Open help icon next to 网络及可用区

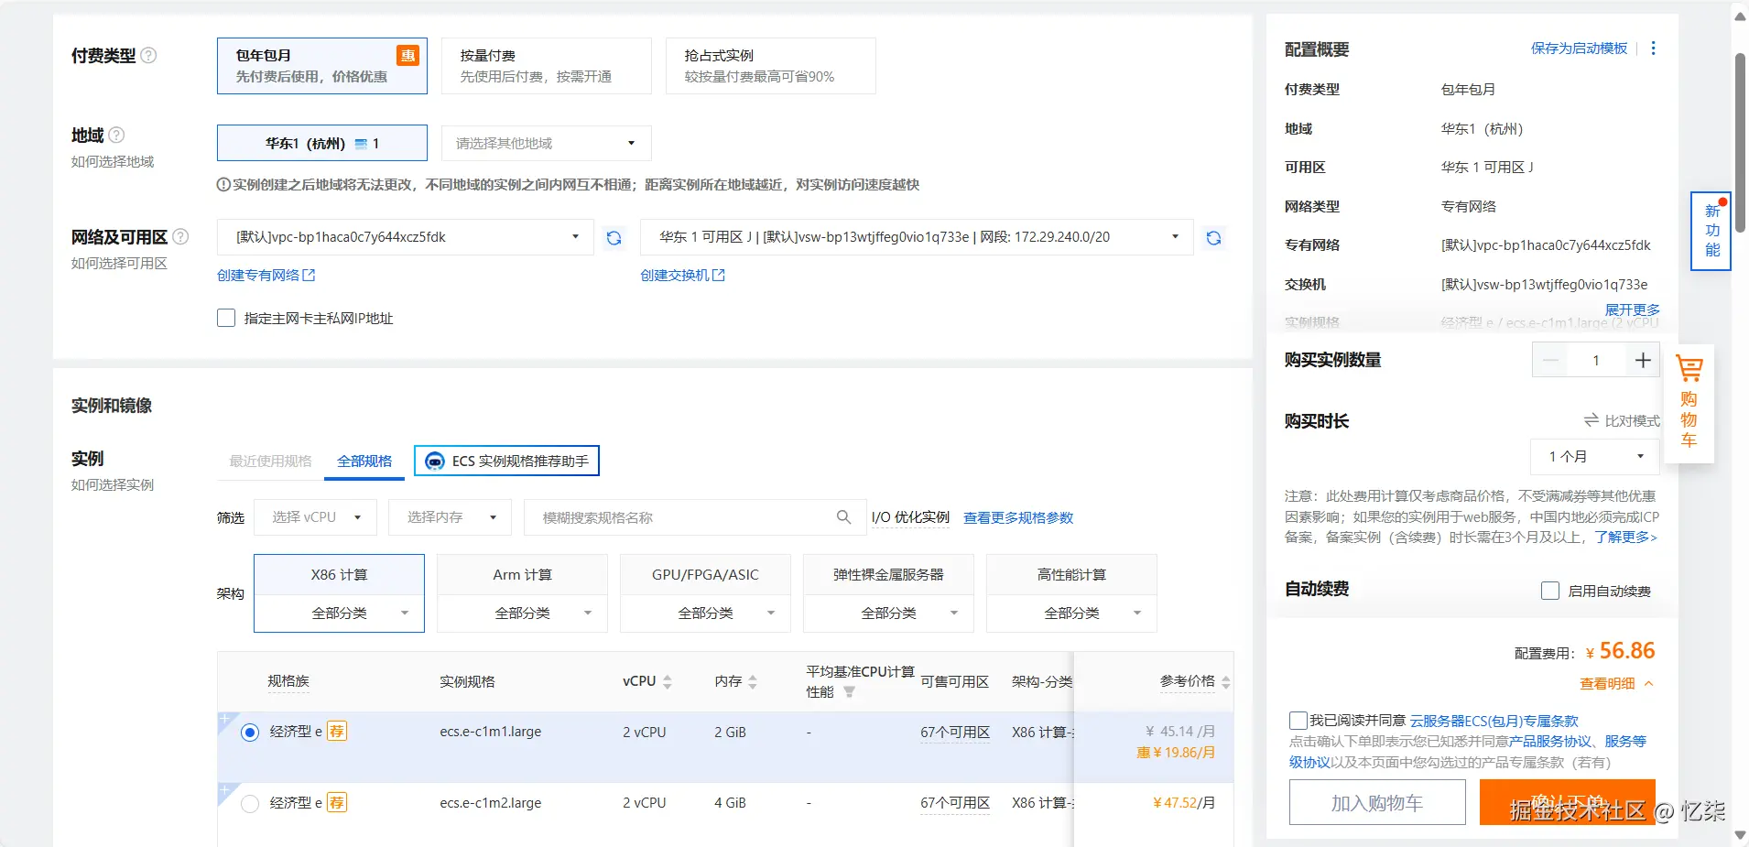point(180,236)
